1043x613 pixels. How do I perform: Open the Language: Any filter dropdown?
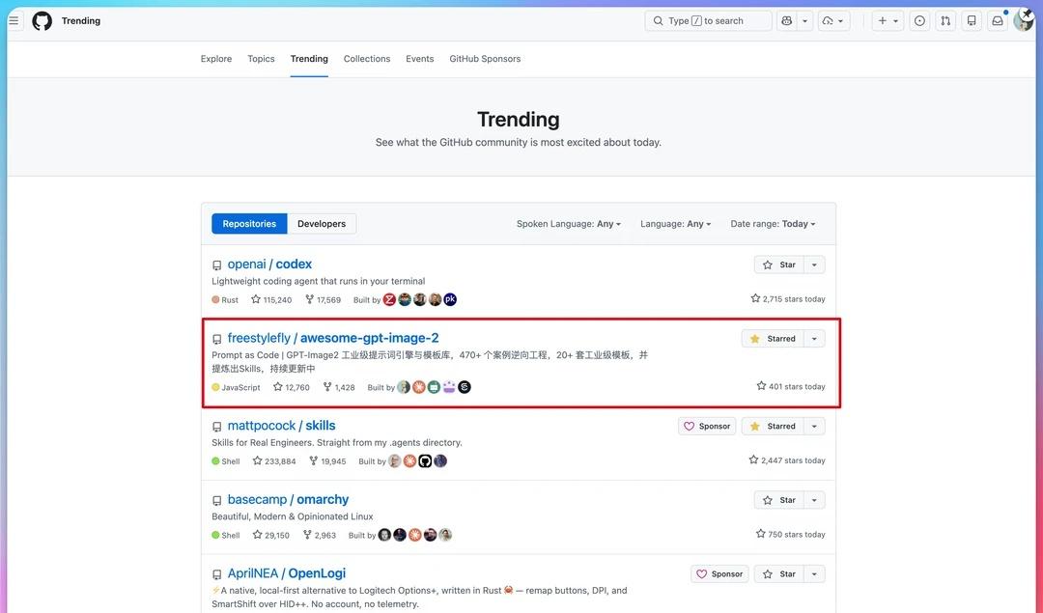tap(675, 223)
